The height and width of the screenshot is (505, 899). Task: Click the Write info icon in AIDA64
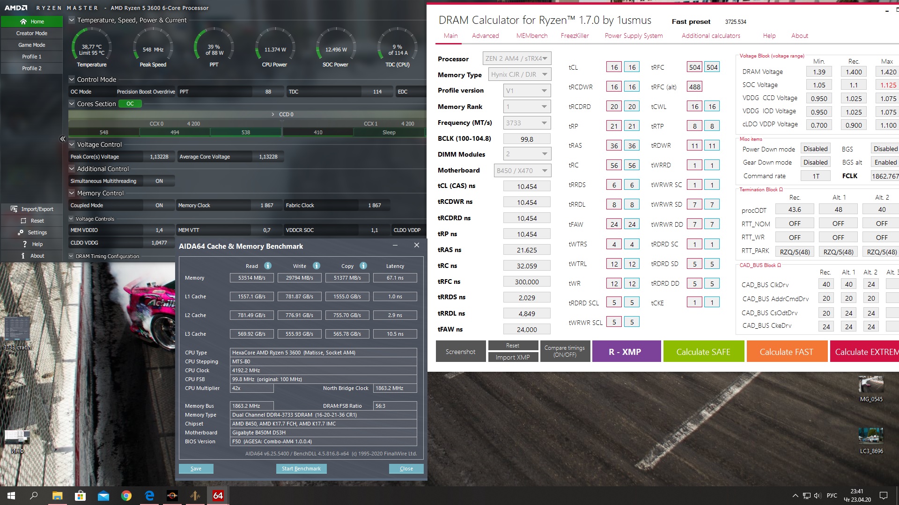317,266
